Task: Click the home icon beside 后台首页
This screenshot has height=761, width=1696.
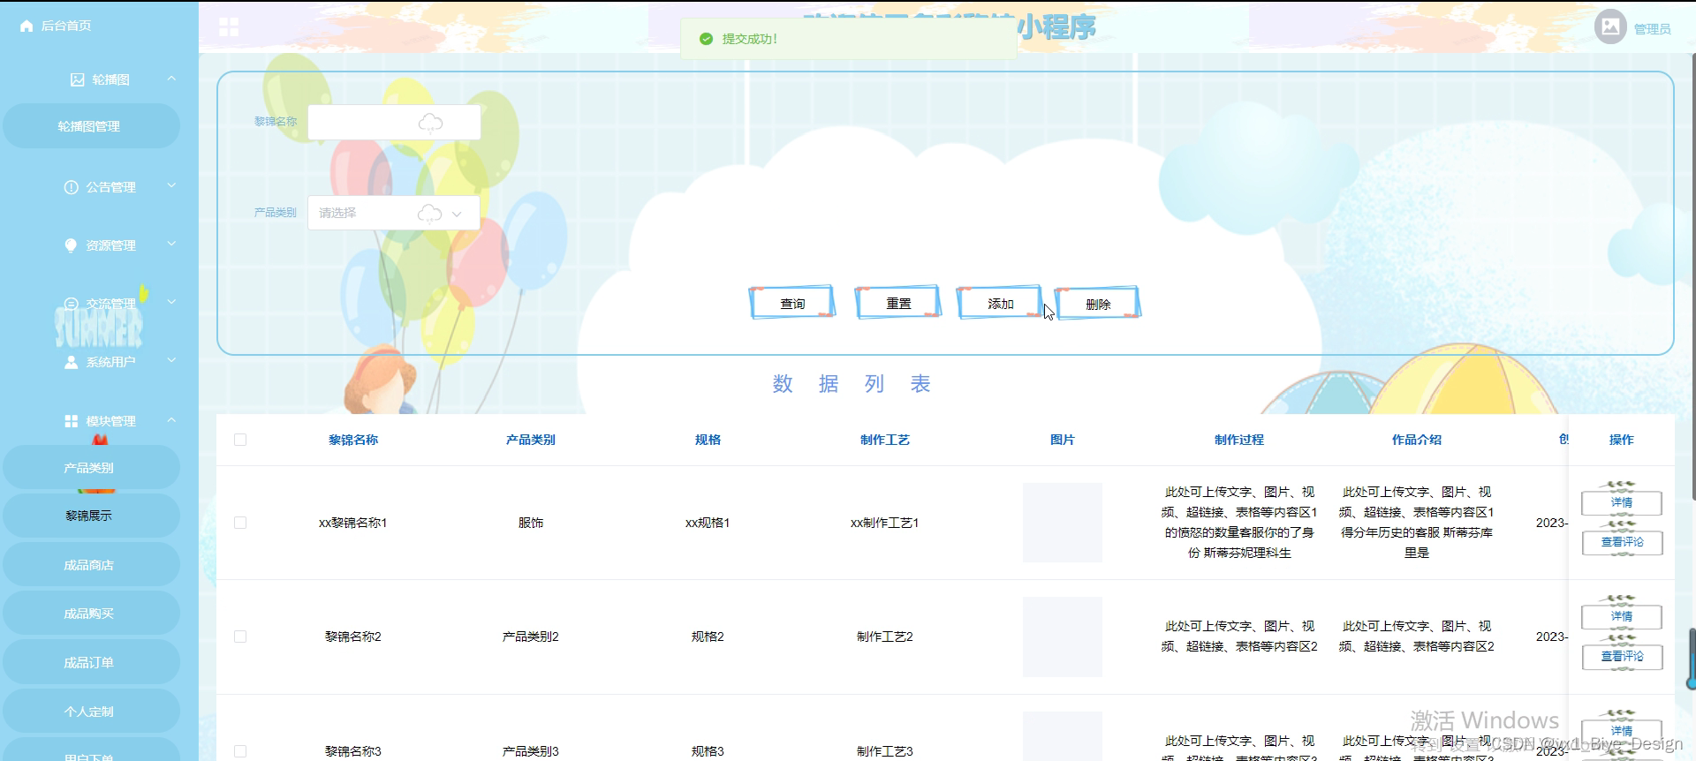Action: 26,26
